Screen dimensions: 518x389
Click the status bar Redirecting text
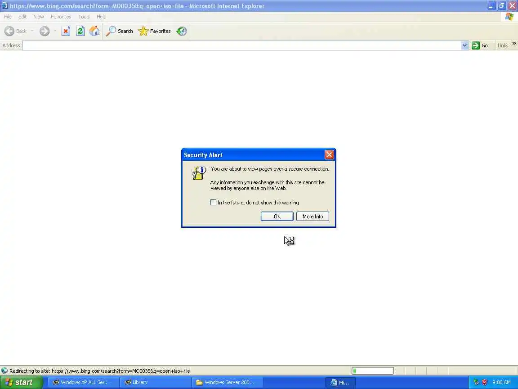tap(100, 371)
